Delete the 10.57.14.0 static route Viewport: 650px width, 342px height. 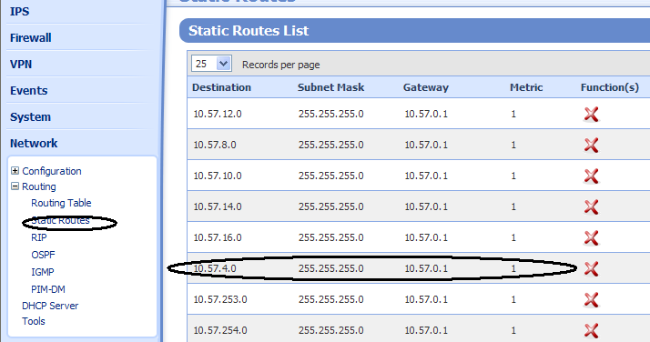coord(591,207)
